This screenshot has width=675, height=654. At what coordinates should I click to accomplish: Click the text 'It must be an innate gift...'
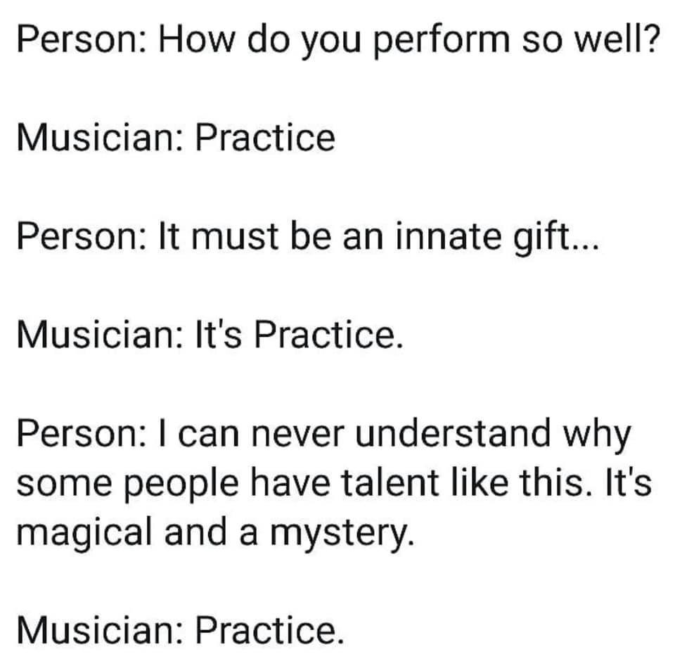click(379, 237)
